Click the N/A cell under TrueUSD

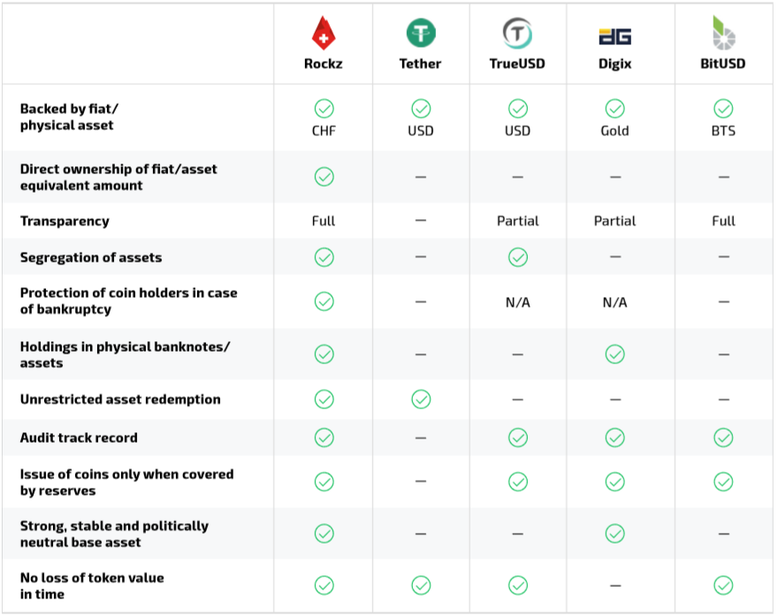[517, 302]
